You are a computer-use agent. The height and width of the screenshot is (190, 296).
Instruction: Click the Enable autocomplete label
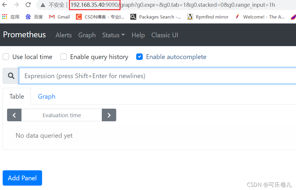tap(176, 57)
